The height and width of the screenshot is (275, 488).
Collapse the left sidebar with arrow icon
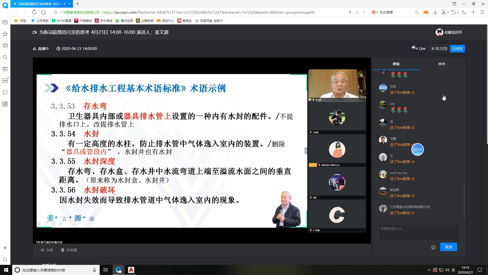pyautogui.click(x=5, y=259)
